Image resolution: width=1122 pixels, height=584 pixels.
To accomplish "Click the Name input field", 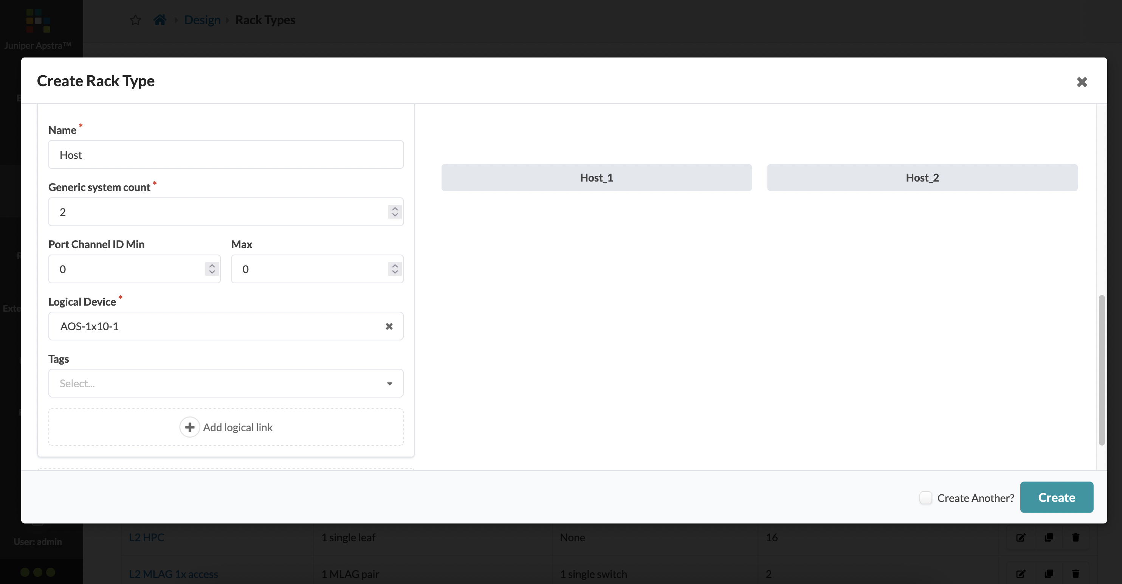I will pyautogui.click(x=226, y=154).
